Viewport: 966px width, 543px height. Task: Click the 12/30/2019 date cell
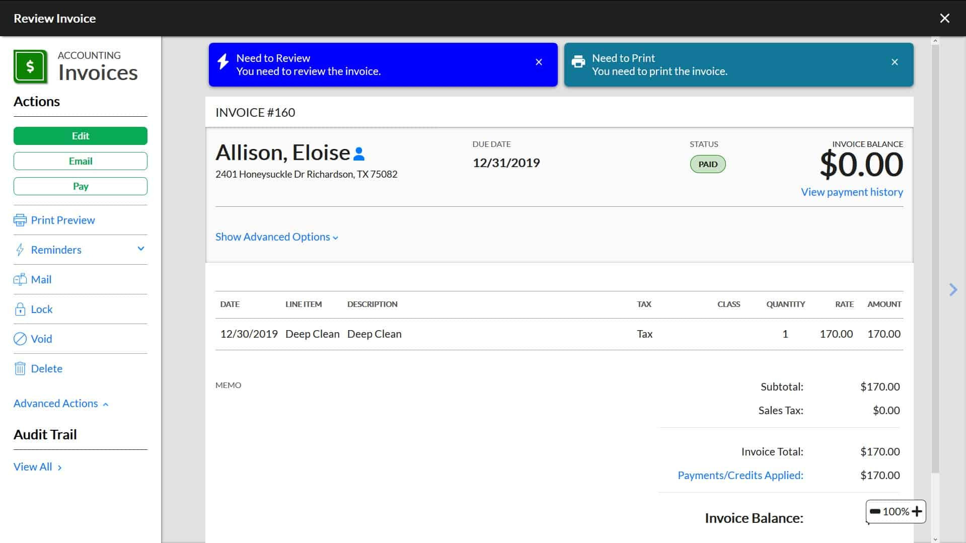pyautogui.click(x=249, y=334)
